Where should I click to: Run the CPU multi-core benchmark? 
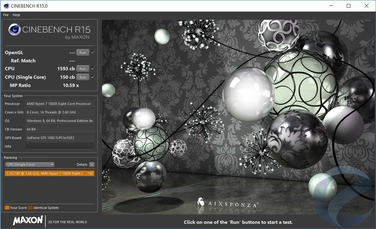pyautogui.click(x=83, y=69)
